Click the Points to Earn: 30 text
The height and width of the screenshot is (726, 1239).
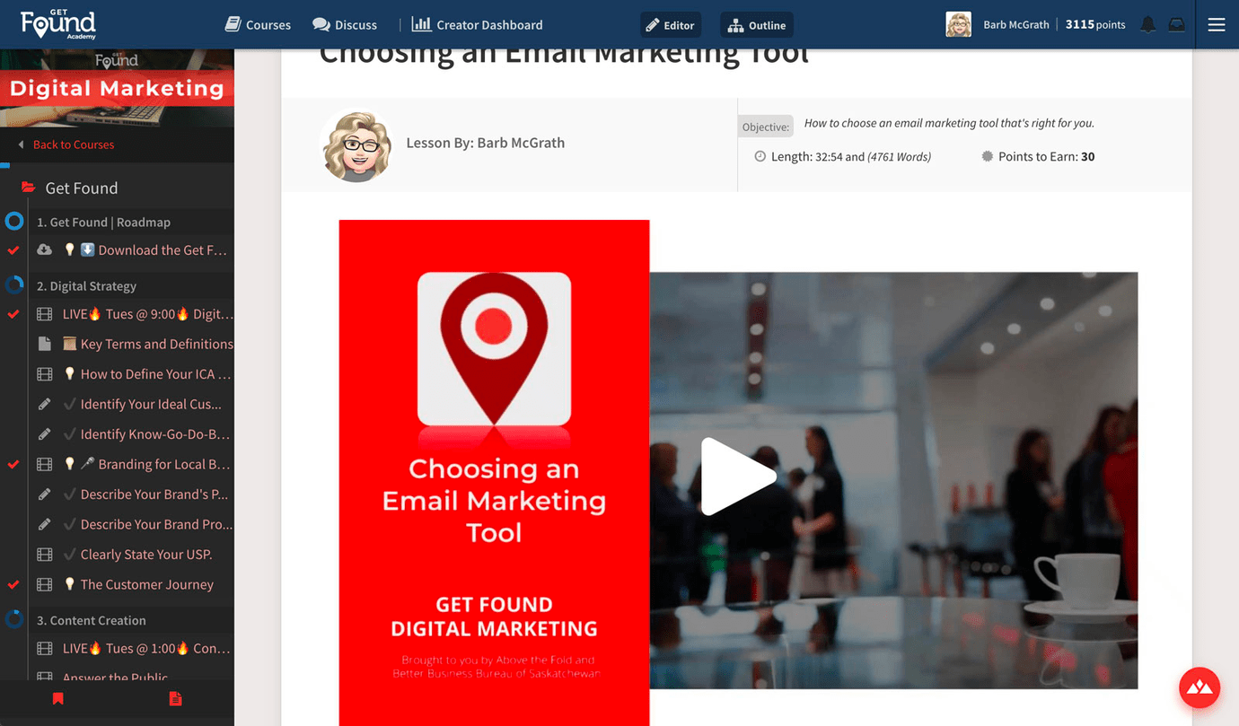1046,156
